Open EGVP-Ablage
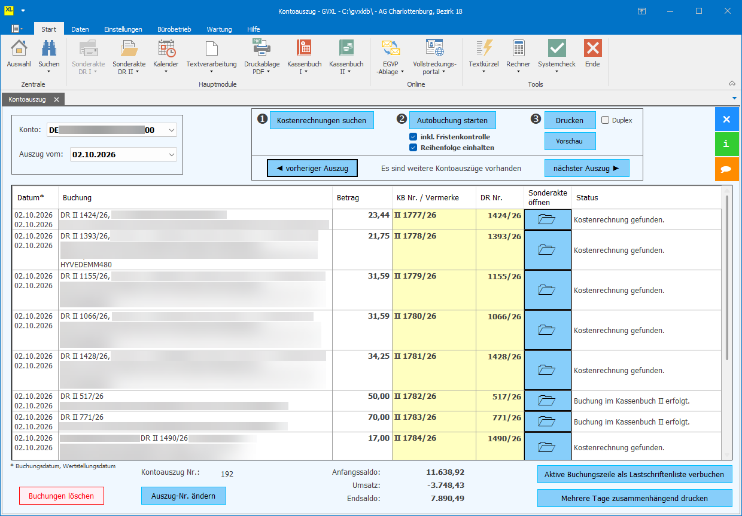 (x=390, y=57)
